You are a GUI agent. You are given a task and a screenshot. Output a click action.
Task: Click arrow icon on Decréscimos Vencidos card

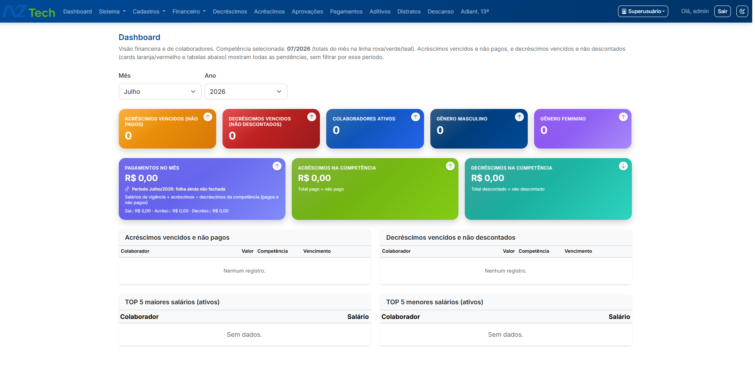(x=312, y=117)
